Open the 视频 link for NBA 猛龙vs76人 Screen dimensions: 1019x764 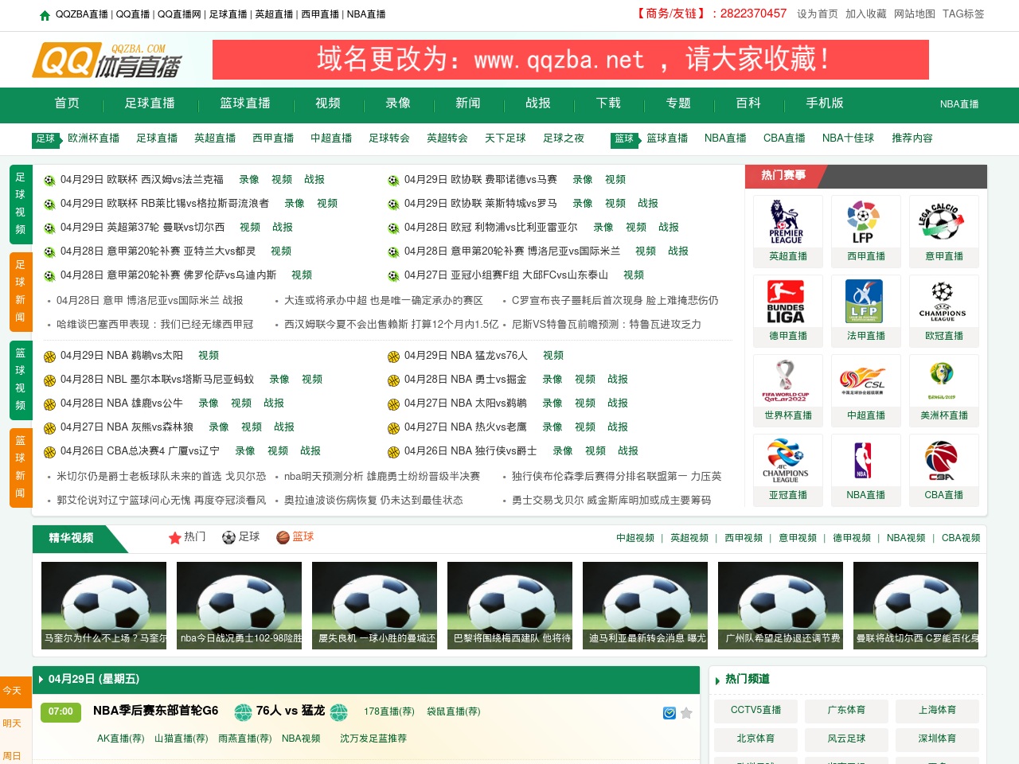click(x=553, y=356)
